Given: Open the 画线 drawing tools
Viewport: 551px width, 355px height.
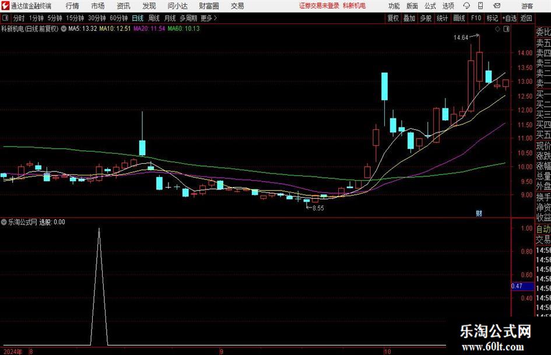Looking at the screenshot, I should (x=459, y=18).
